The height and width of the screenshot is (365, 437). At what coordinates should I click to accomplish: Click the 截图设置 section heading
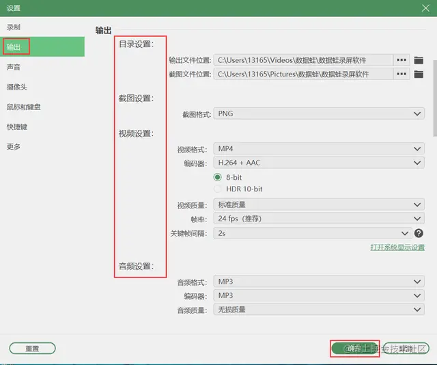coord(137,98)
